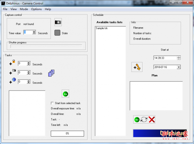This screenshot has height=144, width=194.
Task: Open the Help menu
Action: click(48, 9)
